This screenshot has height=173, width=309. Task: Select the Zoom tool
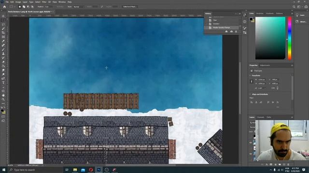(3, 99)
